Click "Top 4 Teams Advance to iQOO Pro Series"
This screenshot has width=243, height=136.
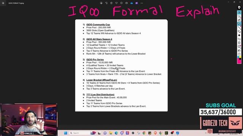pyautogui.click(x=107, y=51)
